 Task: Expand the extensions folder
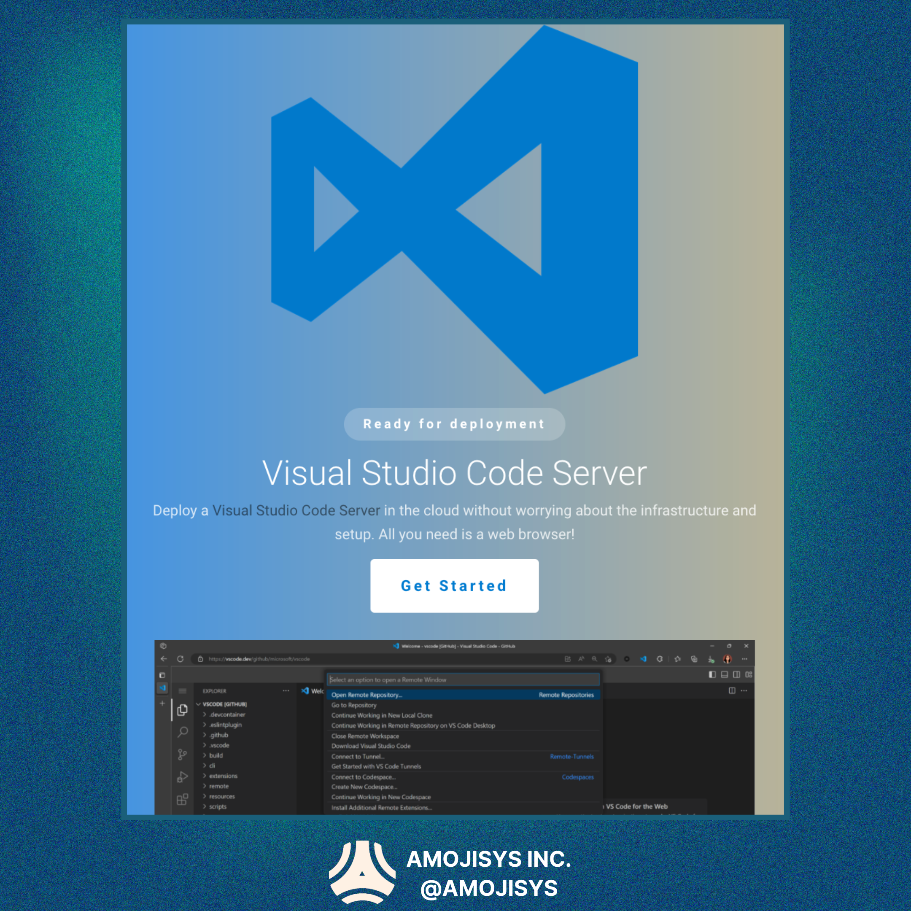tap(223, 776)
